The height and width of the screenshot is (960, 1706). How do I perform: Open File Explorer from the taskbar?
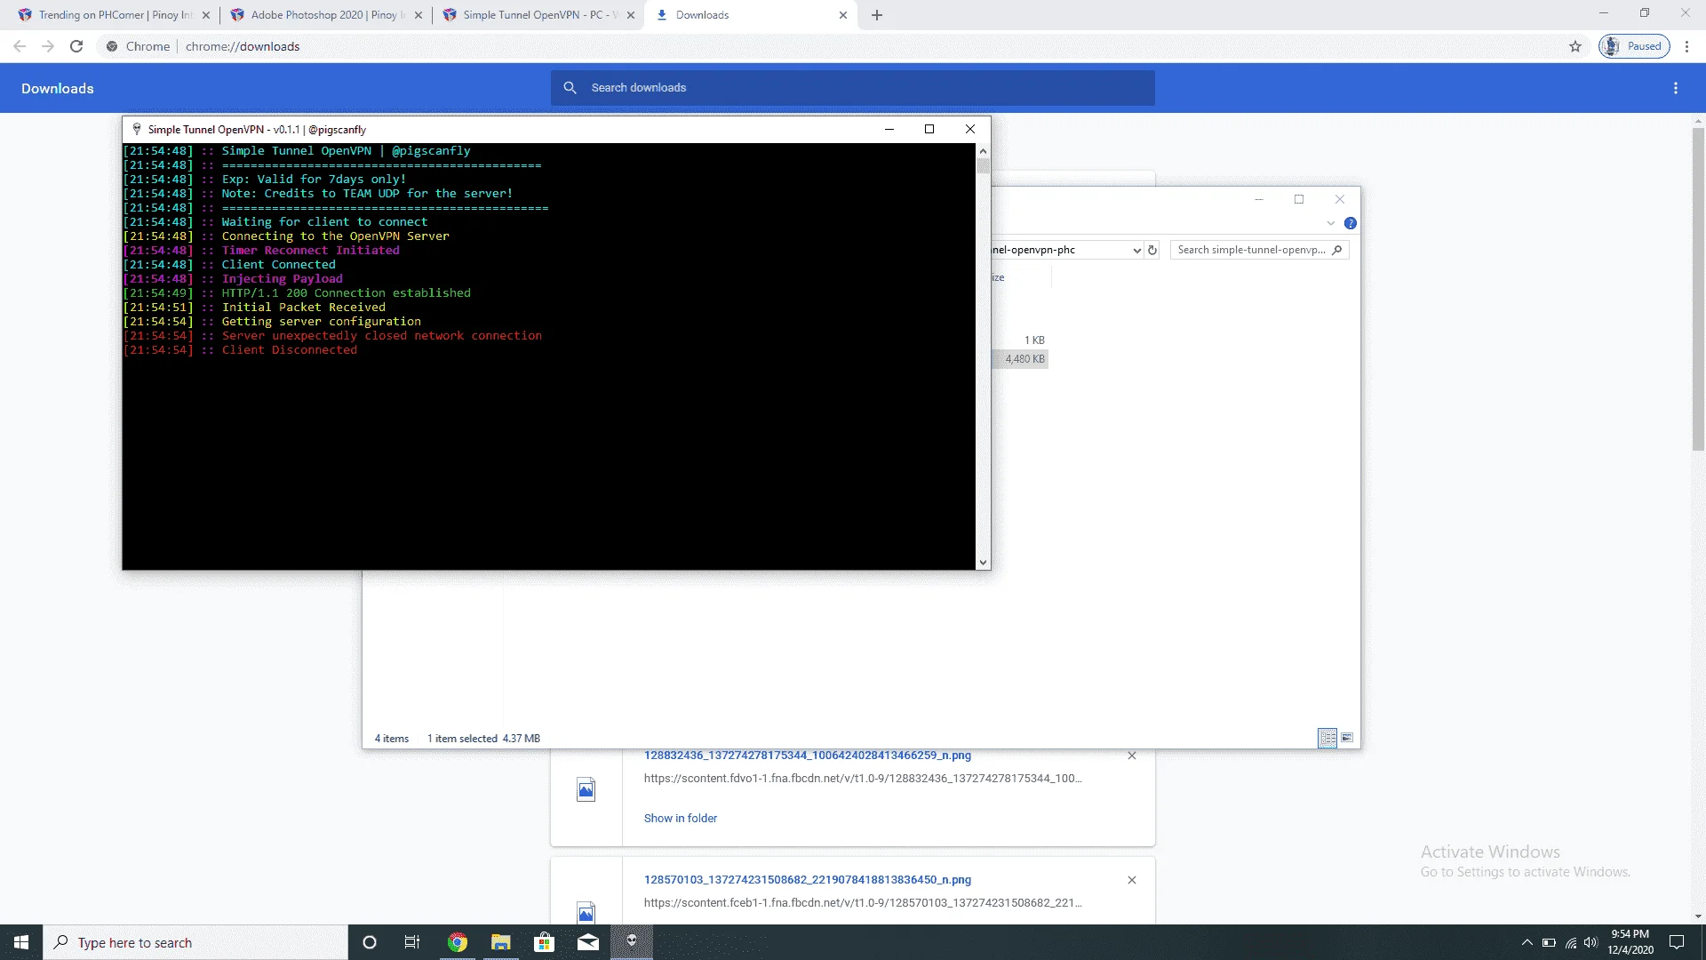(501, 942)
